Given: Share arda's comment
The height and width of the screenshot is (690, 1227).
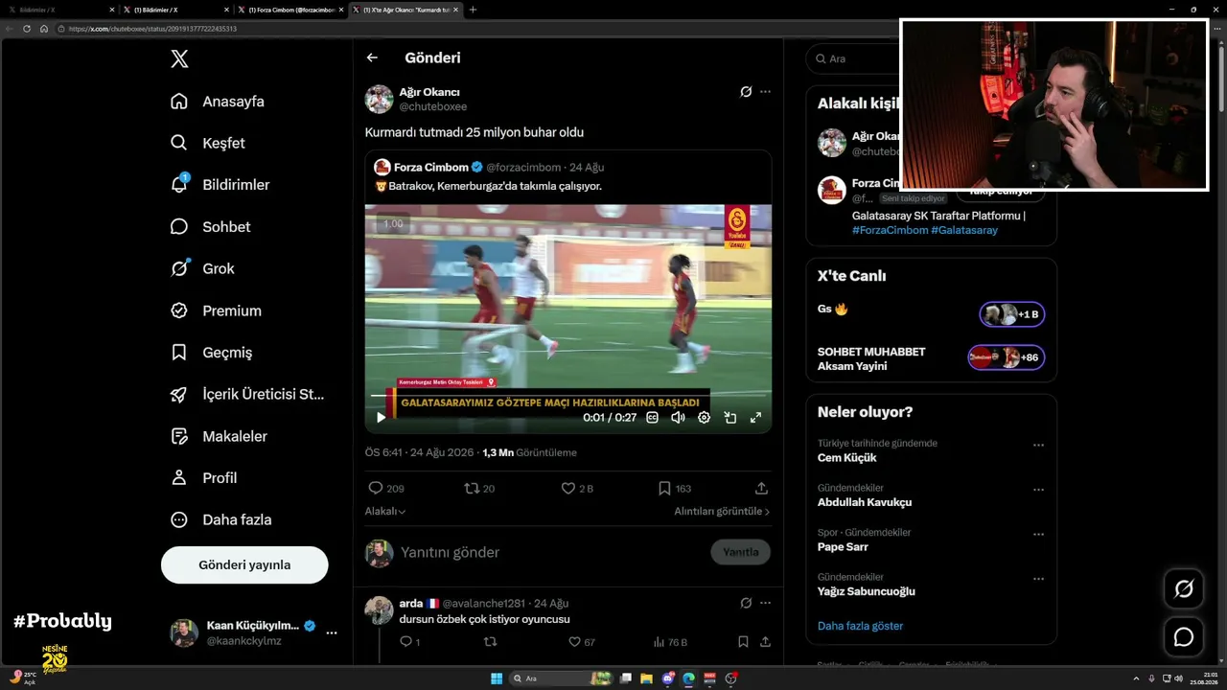Looking at the screenshot, I should coord(765,642).
